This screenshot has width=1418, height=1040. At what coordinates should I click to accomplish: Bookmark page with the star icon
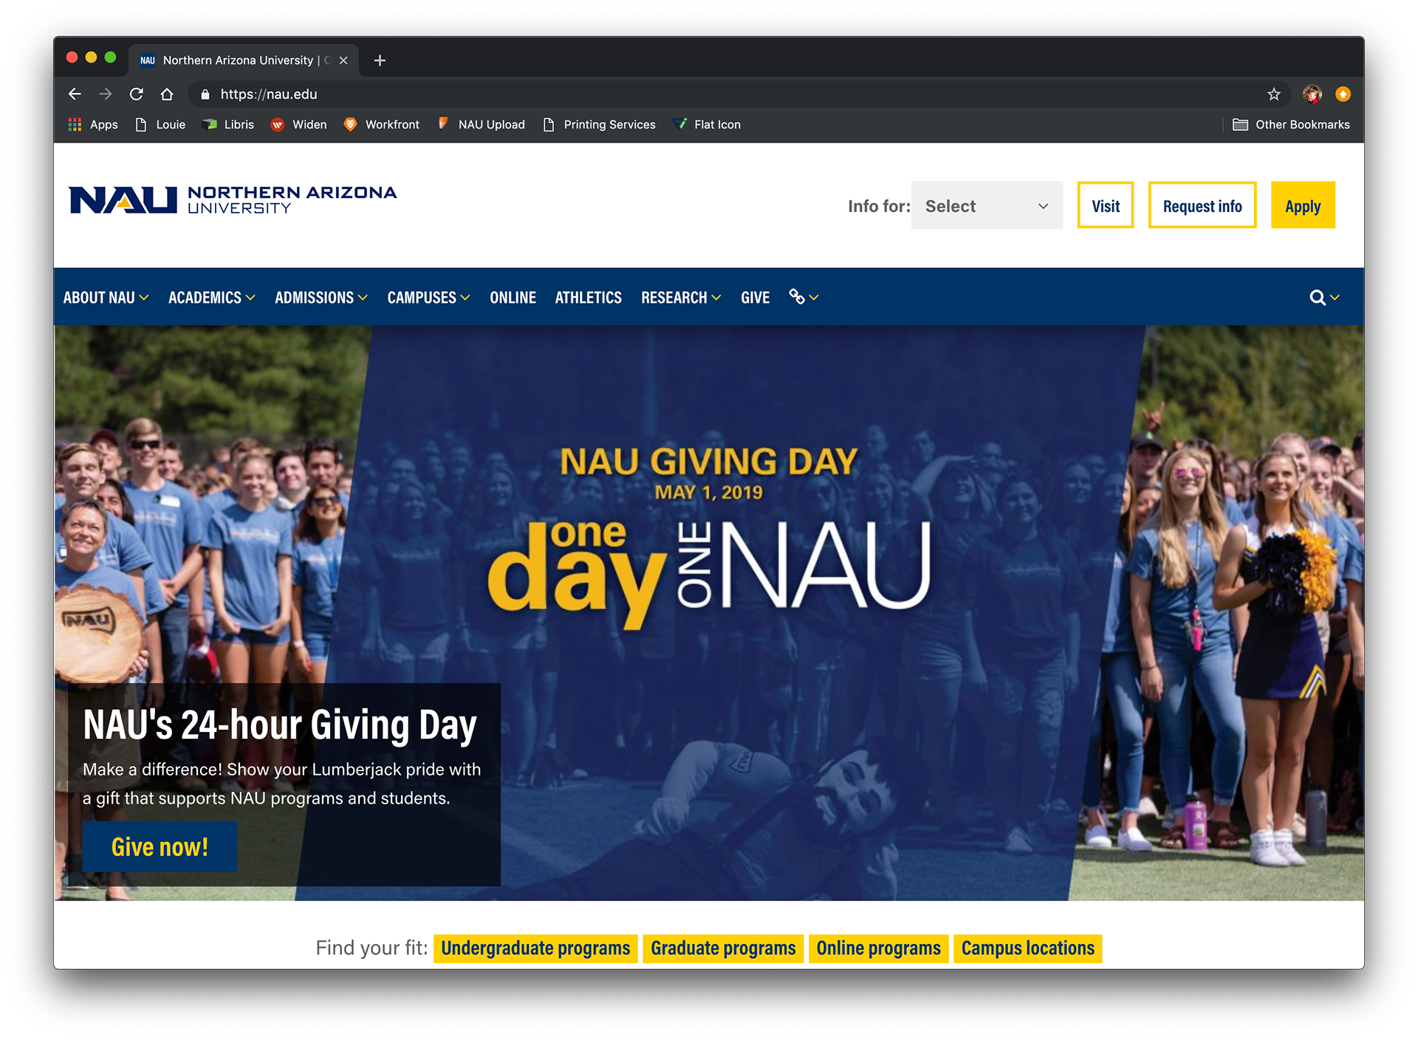point(1273,94)
